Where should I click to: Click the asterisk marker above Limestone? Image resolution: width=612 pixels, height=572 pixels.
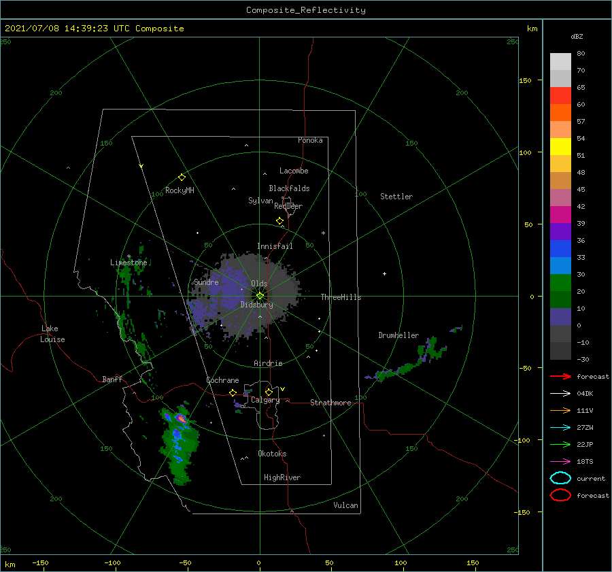[x=129, y=256]
